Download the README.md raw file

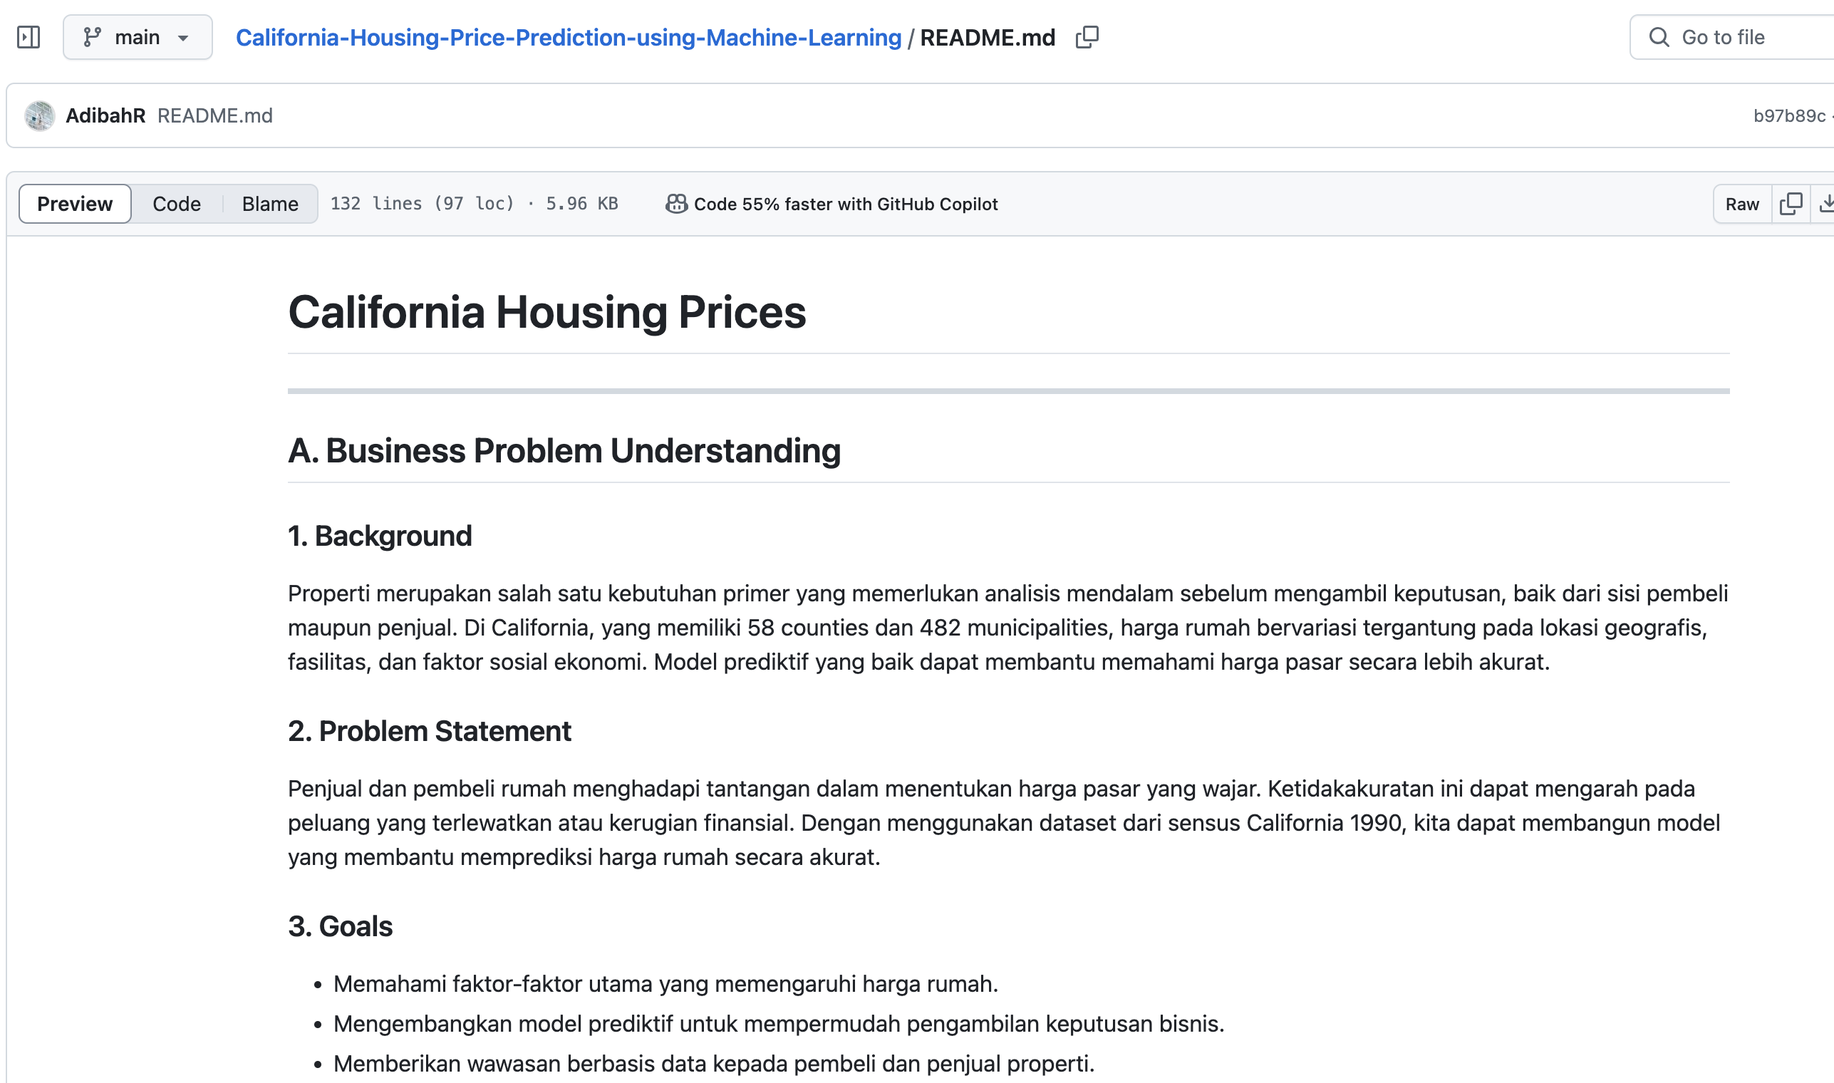1828,204
